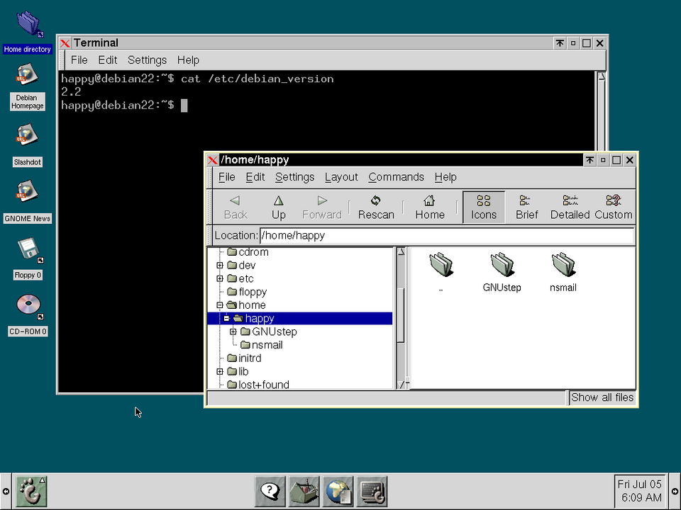Go to the Home folder via toolbar
Screen dimensions: 681x510
click(x=430, y=208)
